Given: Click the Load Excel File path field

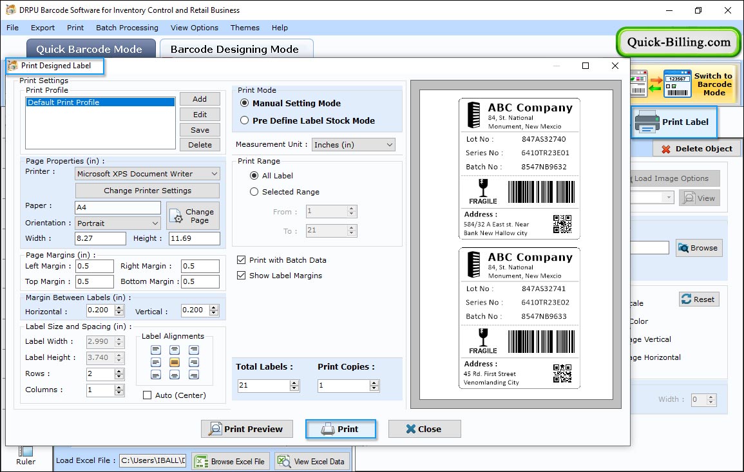Looking at the screenshot, I should pyautogui.click(x=152, y=460).
